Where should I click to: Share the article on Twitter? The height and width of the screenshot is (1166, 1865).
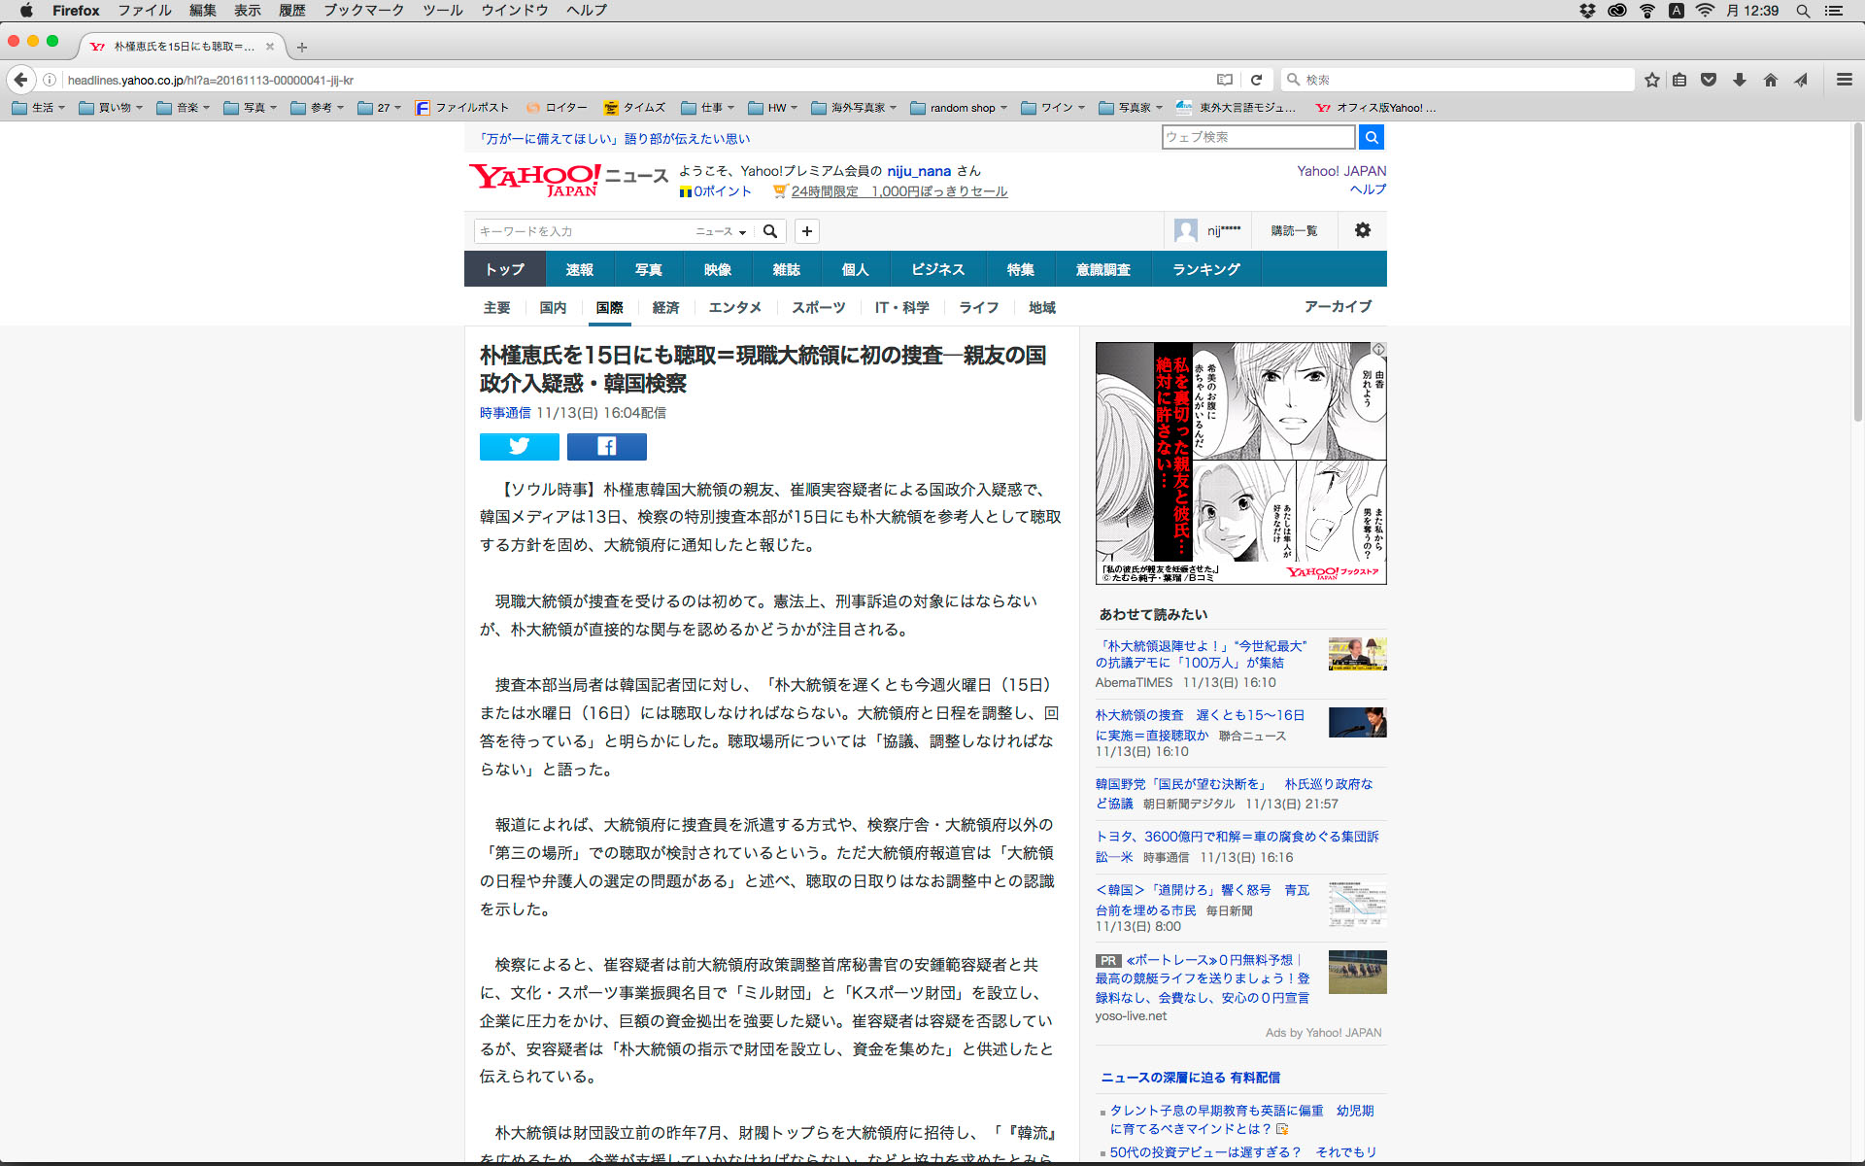(x=519, y=446)
